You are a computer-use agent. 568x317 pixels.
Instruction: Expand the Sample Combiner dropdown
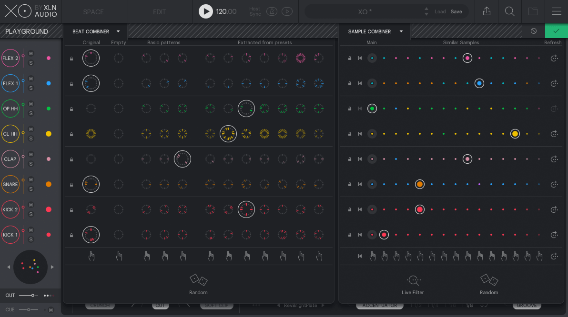(x=401, y=31)
